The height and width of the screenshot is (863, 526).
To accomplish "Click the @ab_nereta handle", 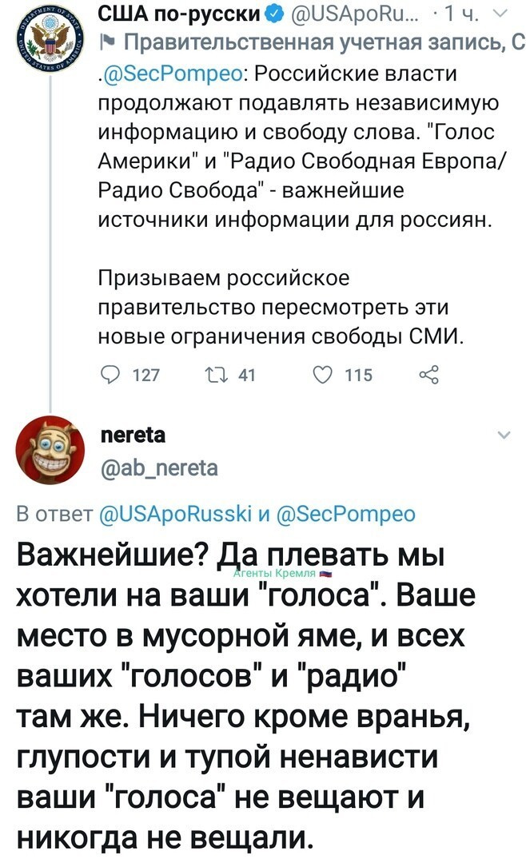I will pos(159,467).
